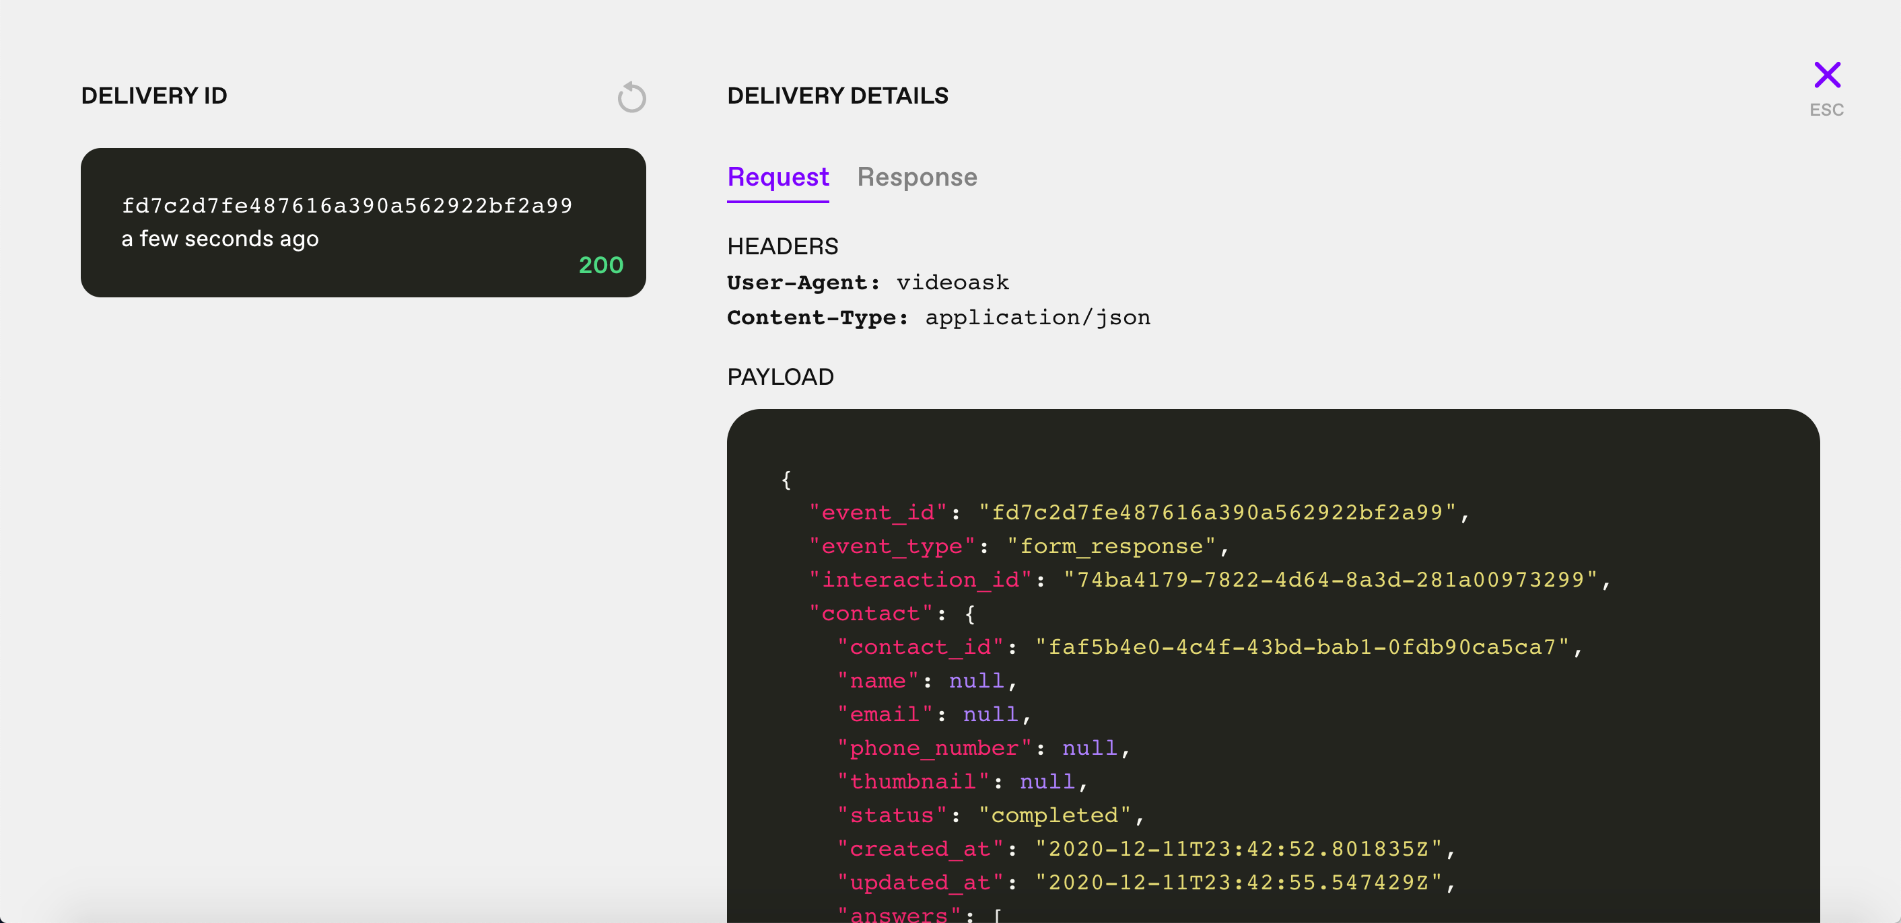The image size is (1901, 923).
Task: Close the delivery details with the X icon
Action: click(1827, 75)
